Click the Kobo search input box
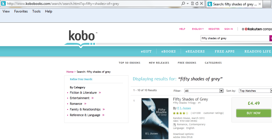 pos(235,38)
